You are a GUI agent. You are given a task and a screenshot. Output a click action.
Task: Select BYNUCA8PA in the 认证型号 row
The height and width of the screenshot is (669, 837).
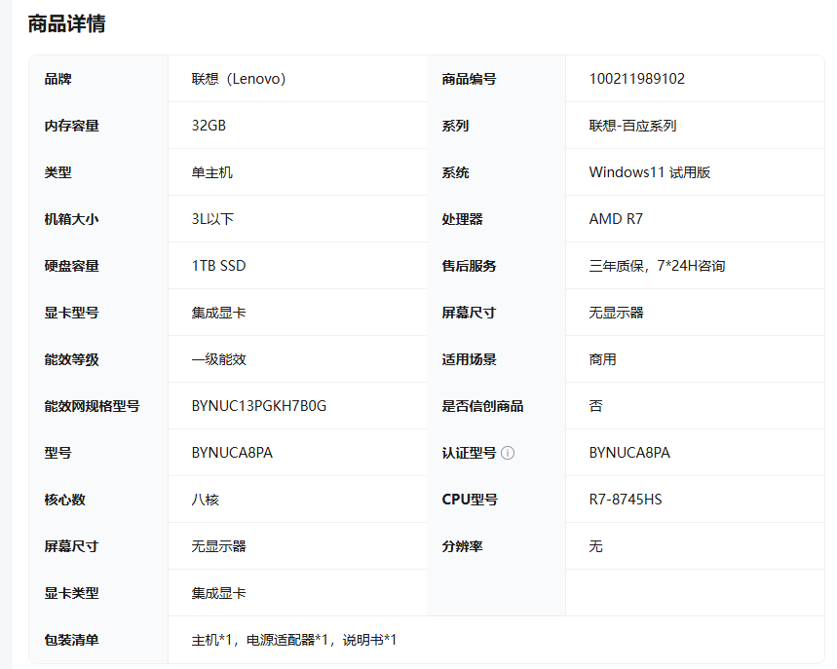[x=629, y=453]
